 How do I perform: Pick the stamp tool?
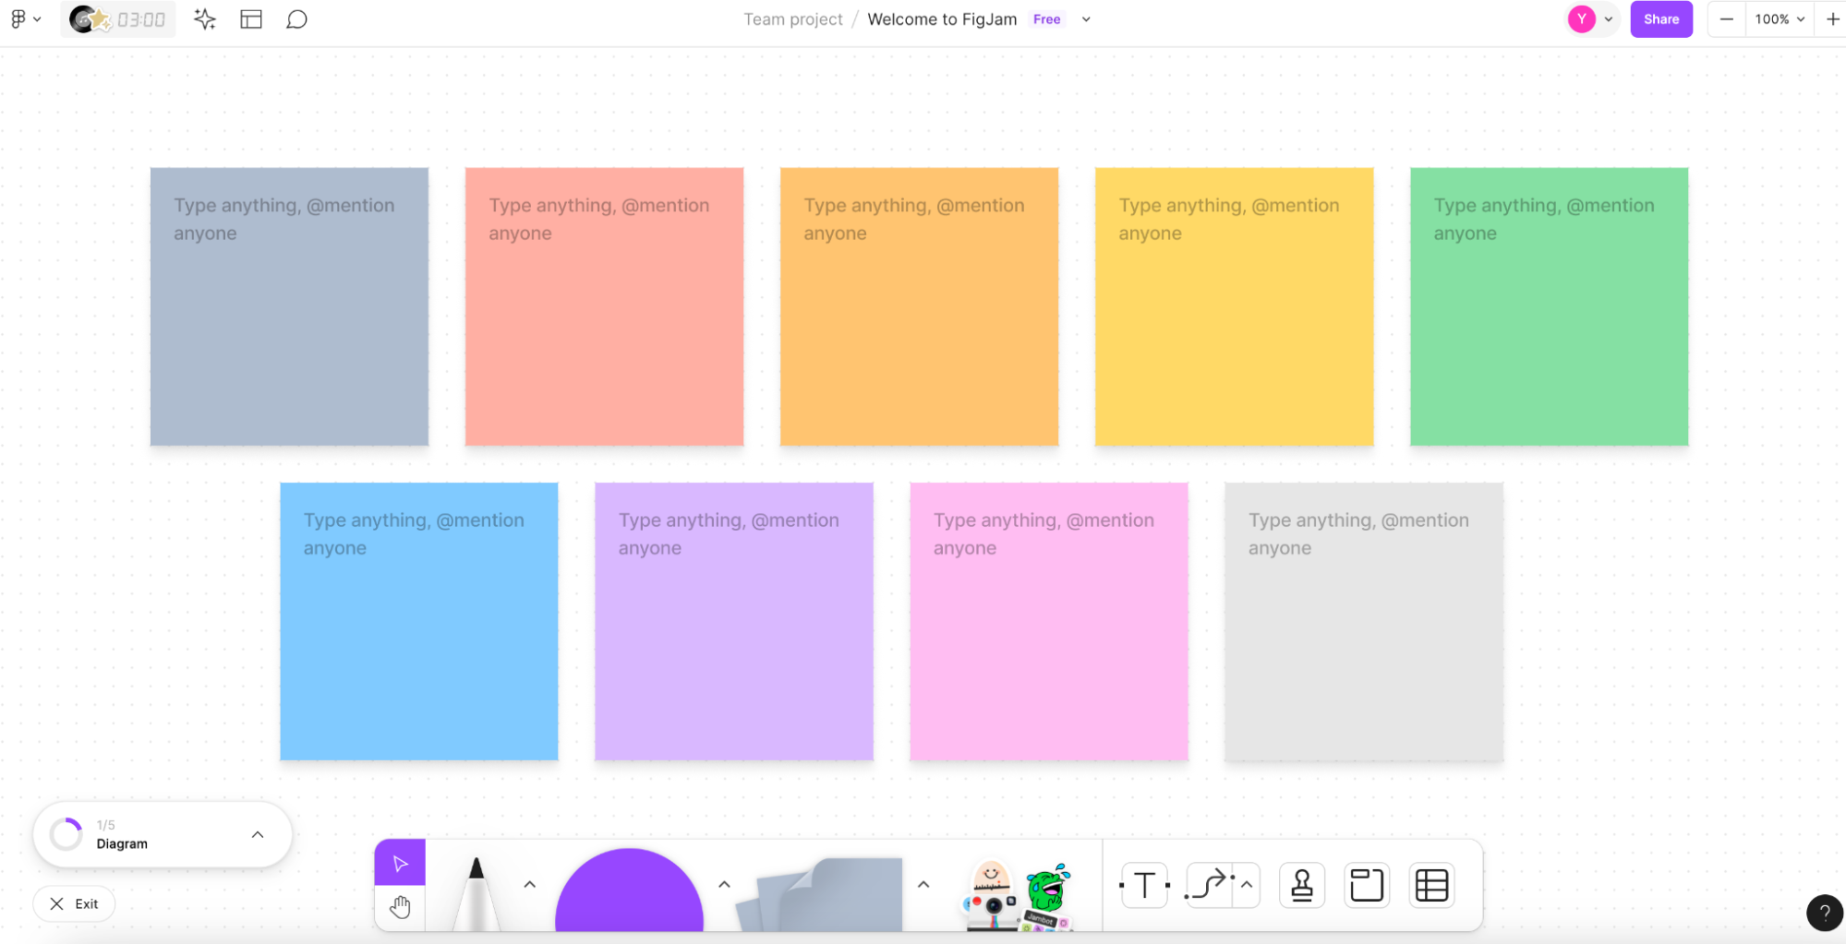[x=1302, y=885]
